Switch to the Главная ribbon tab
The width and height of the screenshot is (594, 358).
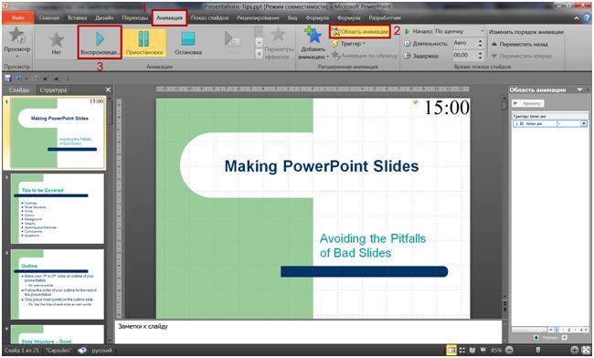click(49, 17)
